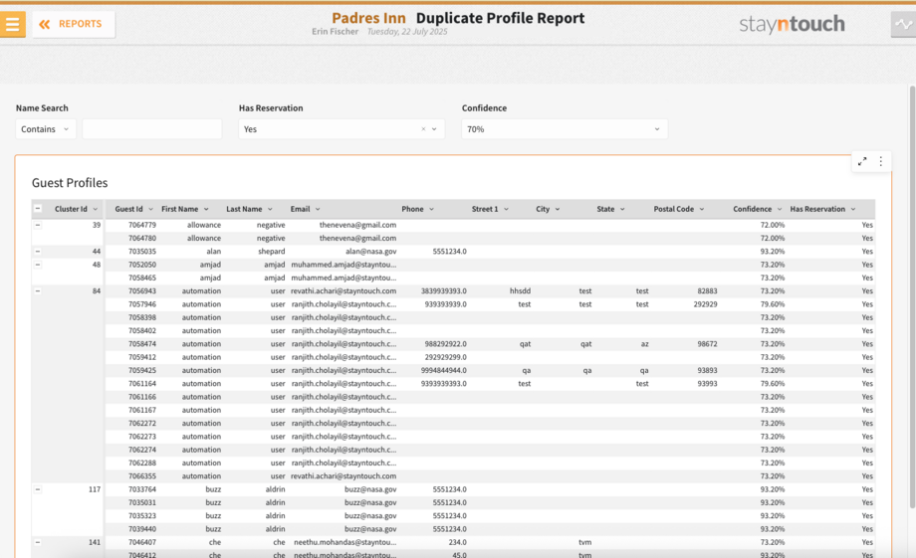Click postal code 93893
This screenshot has height=558, width=916.
click(x=707, y=370)
